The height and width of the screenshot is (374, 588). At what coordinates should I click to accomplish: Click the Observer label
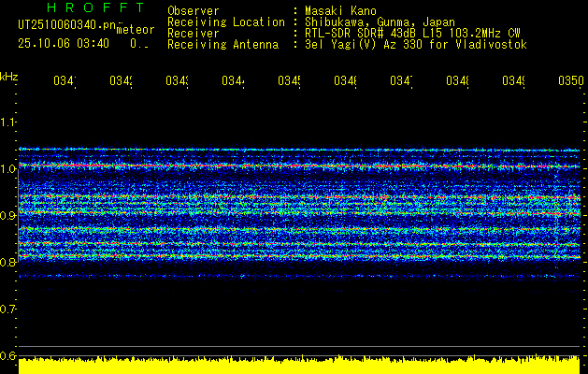[x=194, y=11]
